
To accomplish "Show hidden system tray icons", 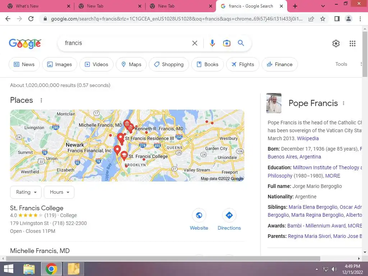I will 317,269.
